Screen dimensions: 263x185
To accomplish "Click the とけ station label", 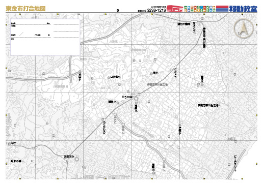I will click(13, 143).
